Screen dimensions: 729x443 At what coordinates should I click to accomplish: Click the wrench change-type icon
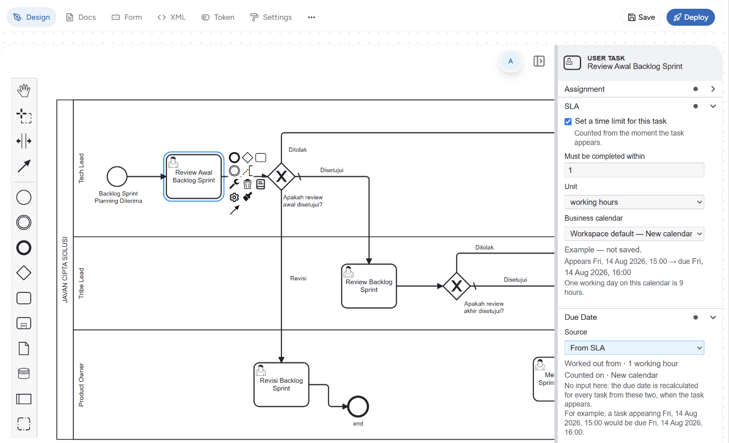pos(234,184)
